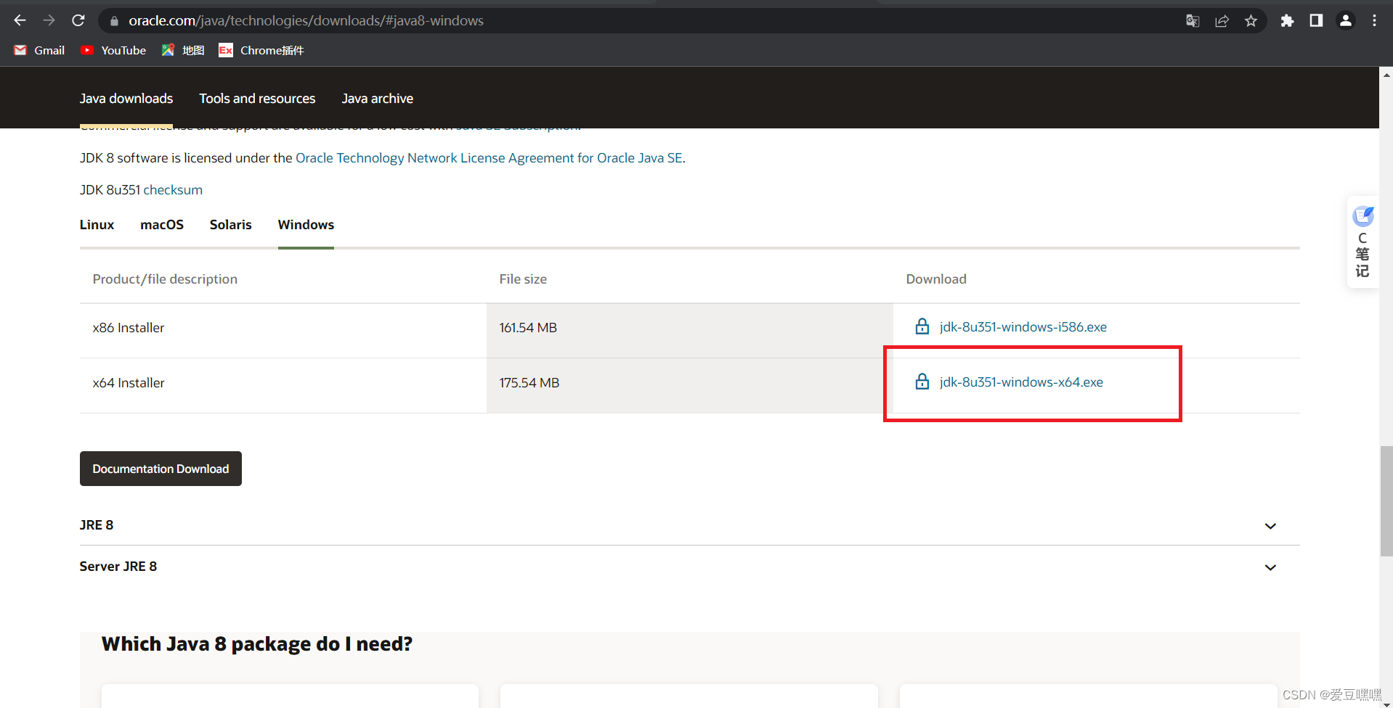
Task: Bookmark this page with the star icon
Action: click(x=1251, y=21)
